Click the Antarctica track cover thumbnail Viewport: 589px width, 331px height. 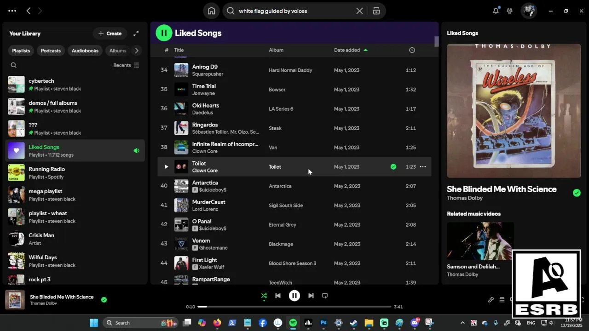click(181, 186)
